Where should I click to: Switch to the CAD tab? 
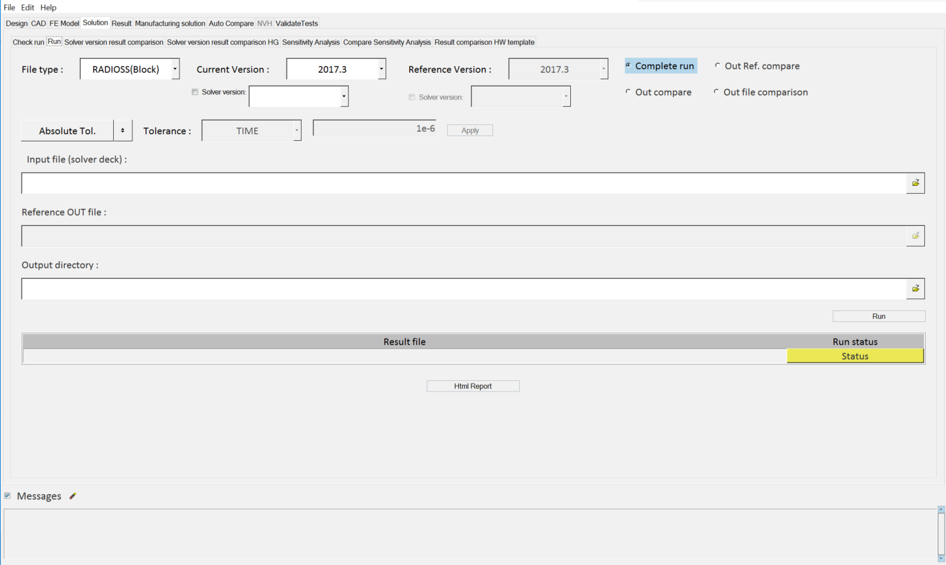pos(39,24)
